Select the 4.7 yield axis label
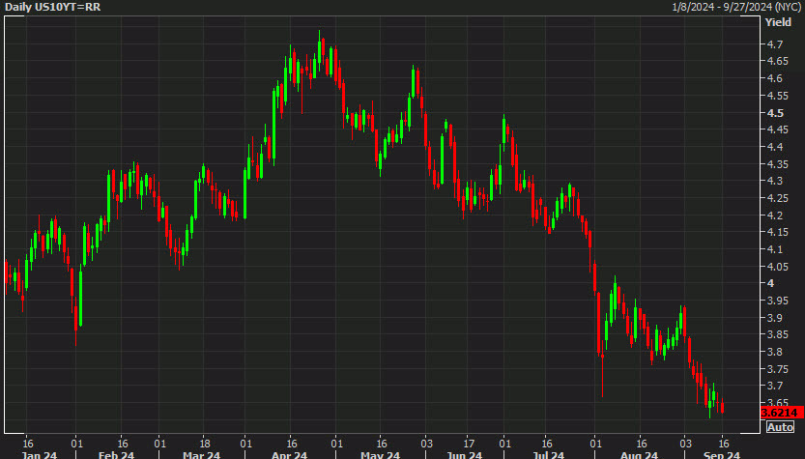This screenshot has width=805, height=459. (775, 44)
